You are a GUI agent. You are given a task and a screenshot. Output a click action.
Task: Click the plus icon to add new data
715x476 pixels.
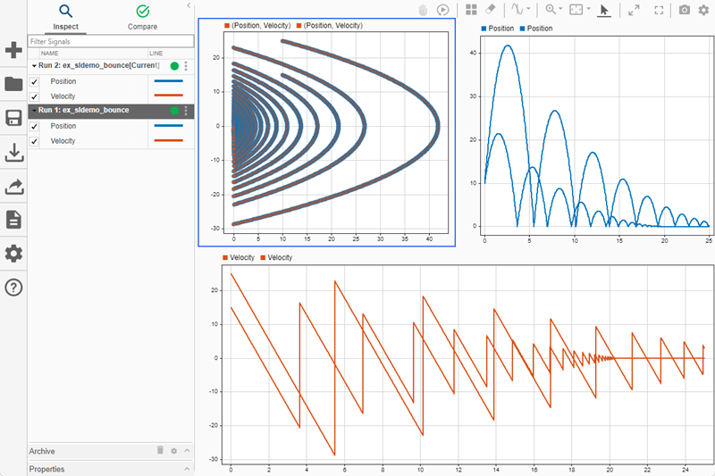13,50
